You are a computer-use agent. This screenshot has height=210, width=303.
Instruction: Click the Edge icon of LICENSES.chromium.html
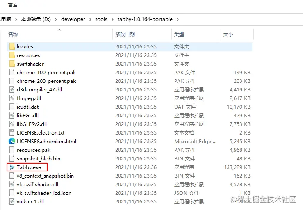point(12,142)
